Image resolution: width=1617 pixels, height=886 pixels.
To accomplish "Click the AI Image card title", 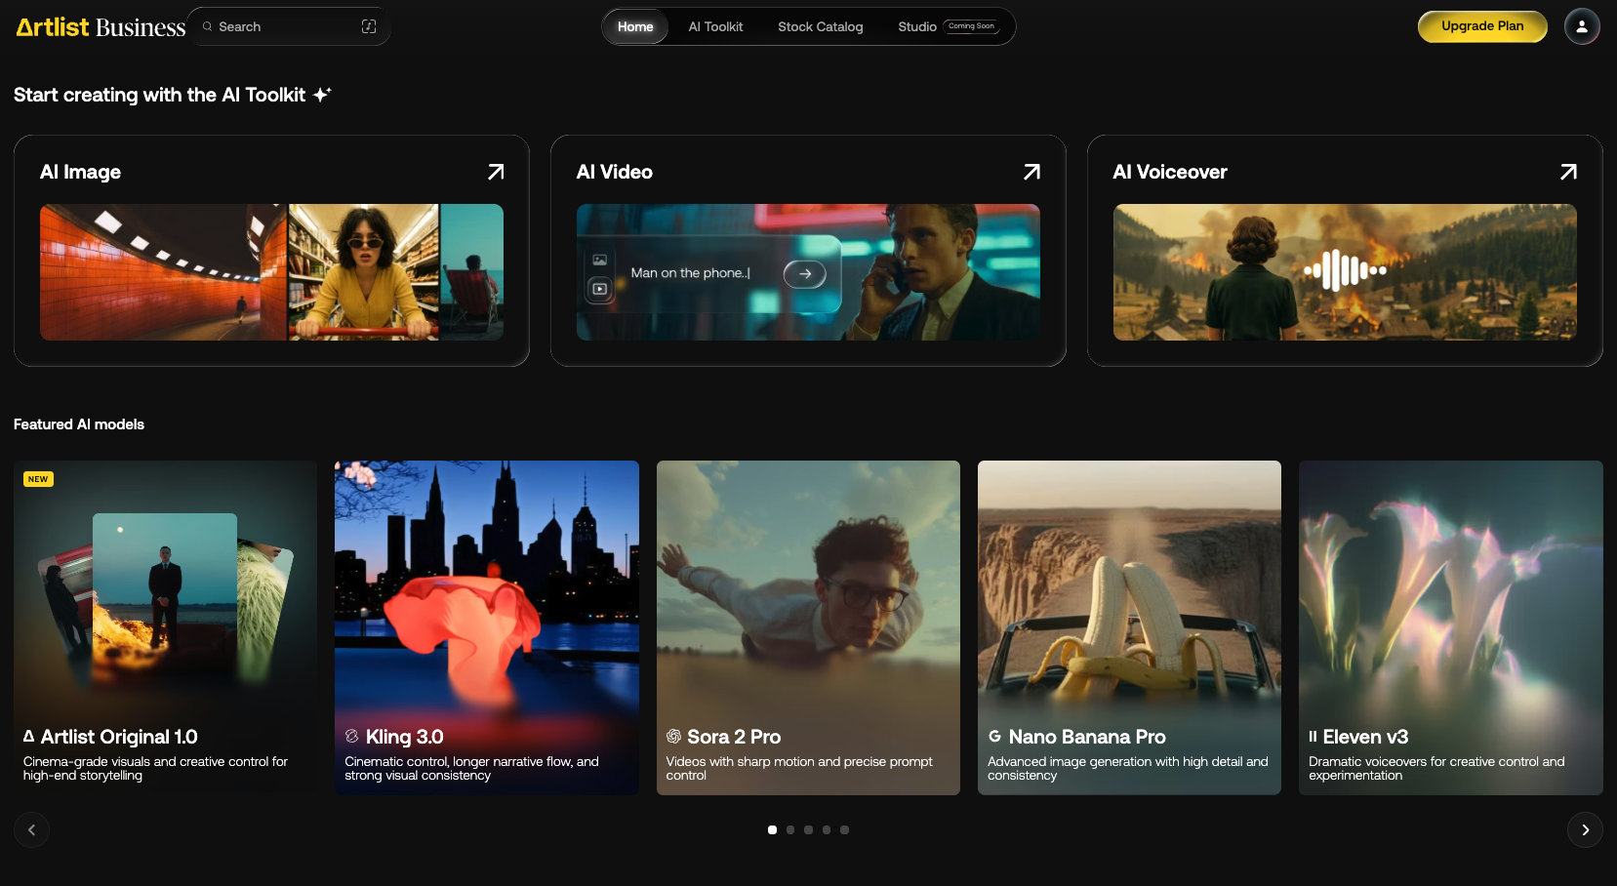I will coord(80,172).
